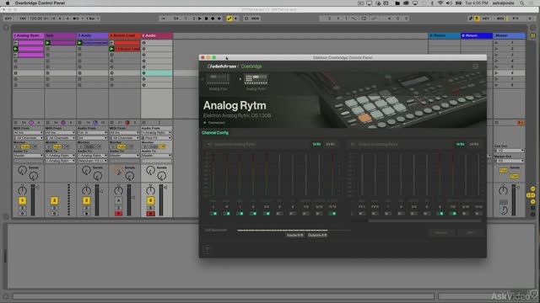Enable input channel 5 toggle in Overbridge
The width and height of the screenshot is (540, 303).
pos(279,214)
